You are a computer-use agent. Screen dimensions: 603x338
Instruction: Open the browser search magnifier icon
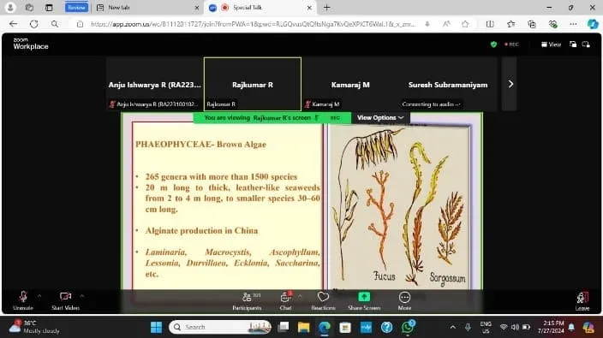pos(55,24)
